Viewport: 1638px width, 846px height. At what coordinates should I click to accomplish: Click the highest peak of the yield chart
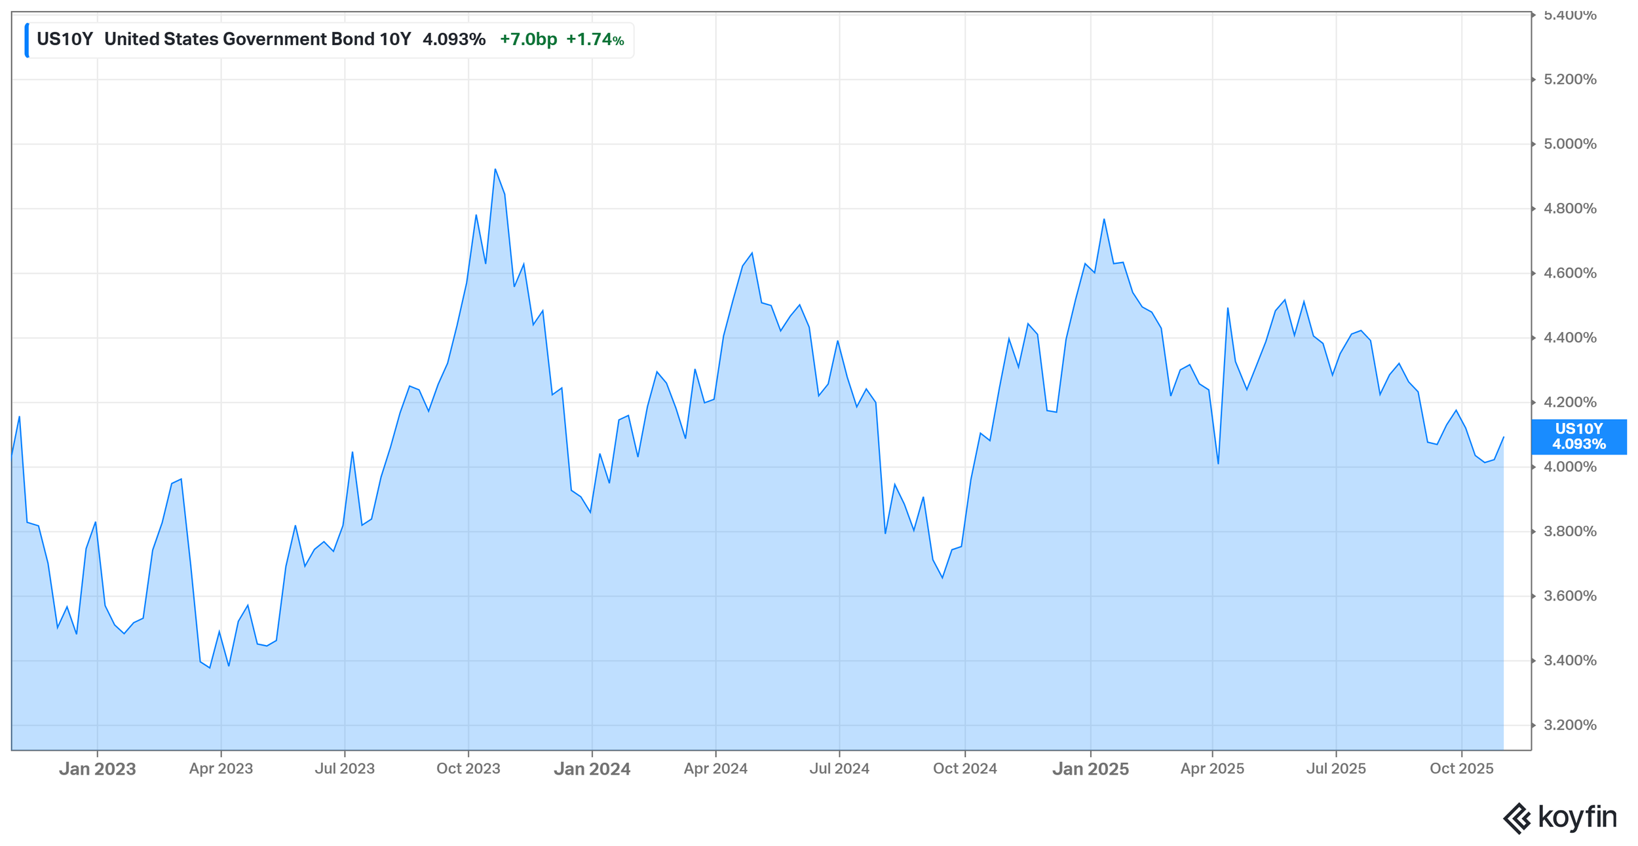click(x=497, y=169)
